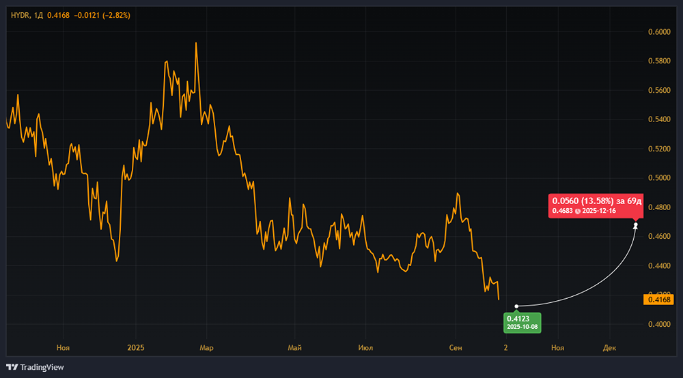
Task: Click the orange 0.4168 price tag on the axis
Action: 658,300
